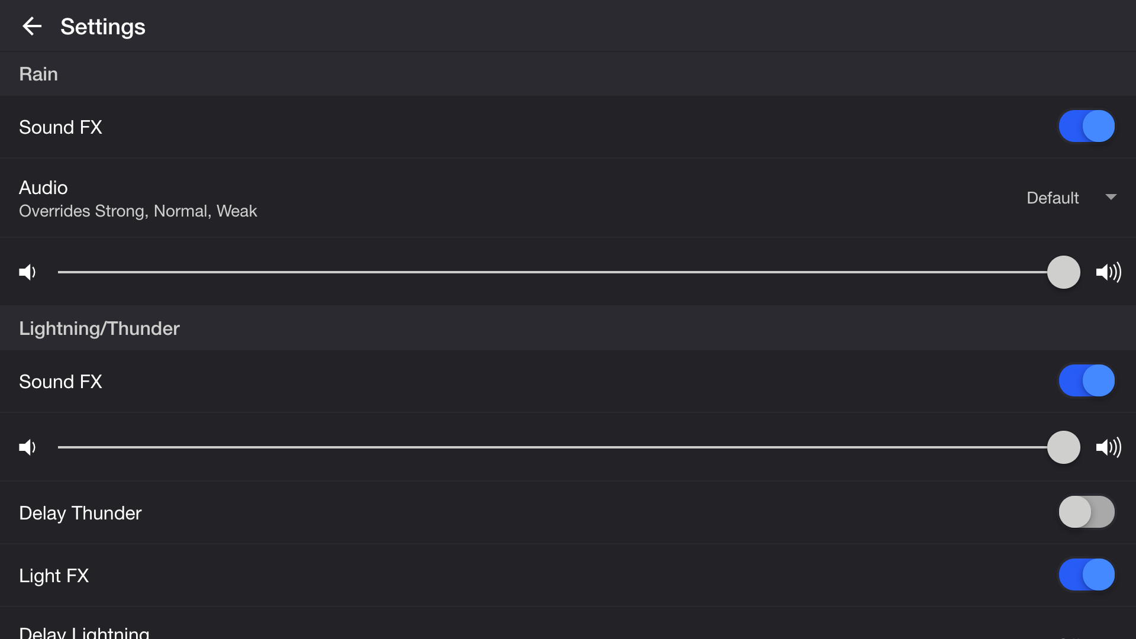Click the low volume icon for Thunder
The image size is (1136, 639).
click(x=27, y=447)
